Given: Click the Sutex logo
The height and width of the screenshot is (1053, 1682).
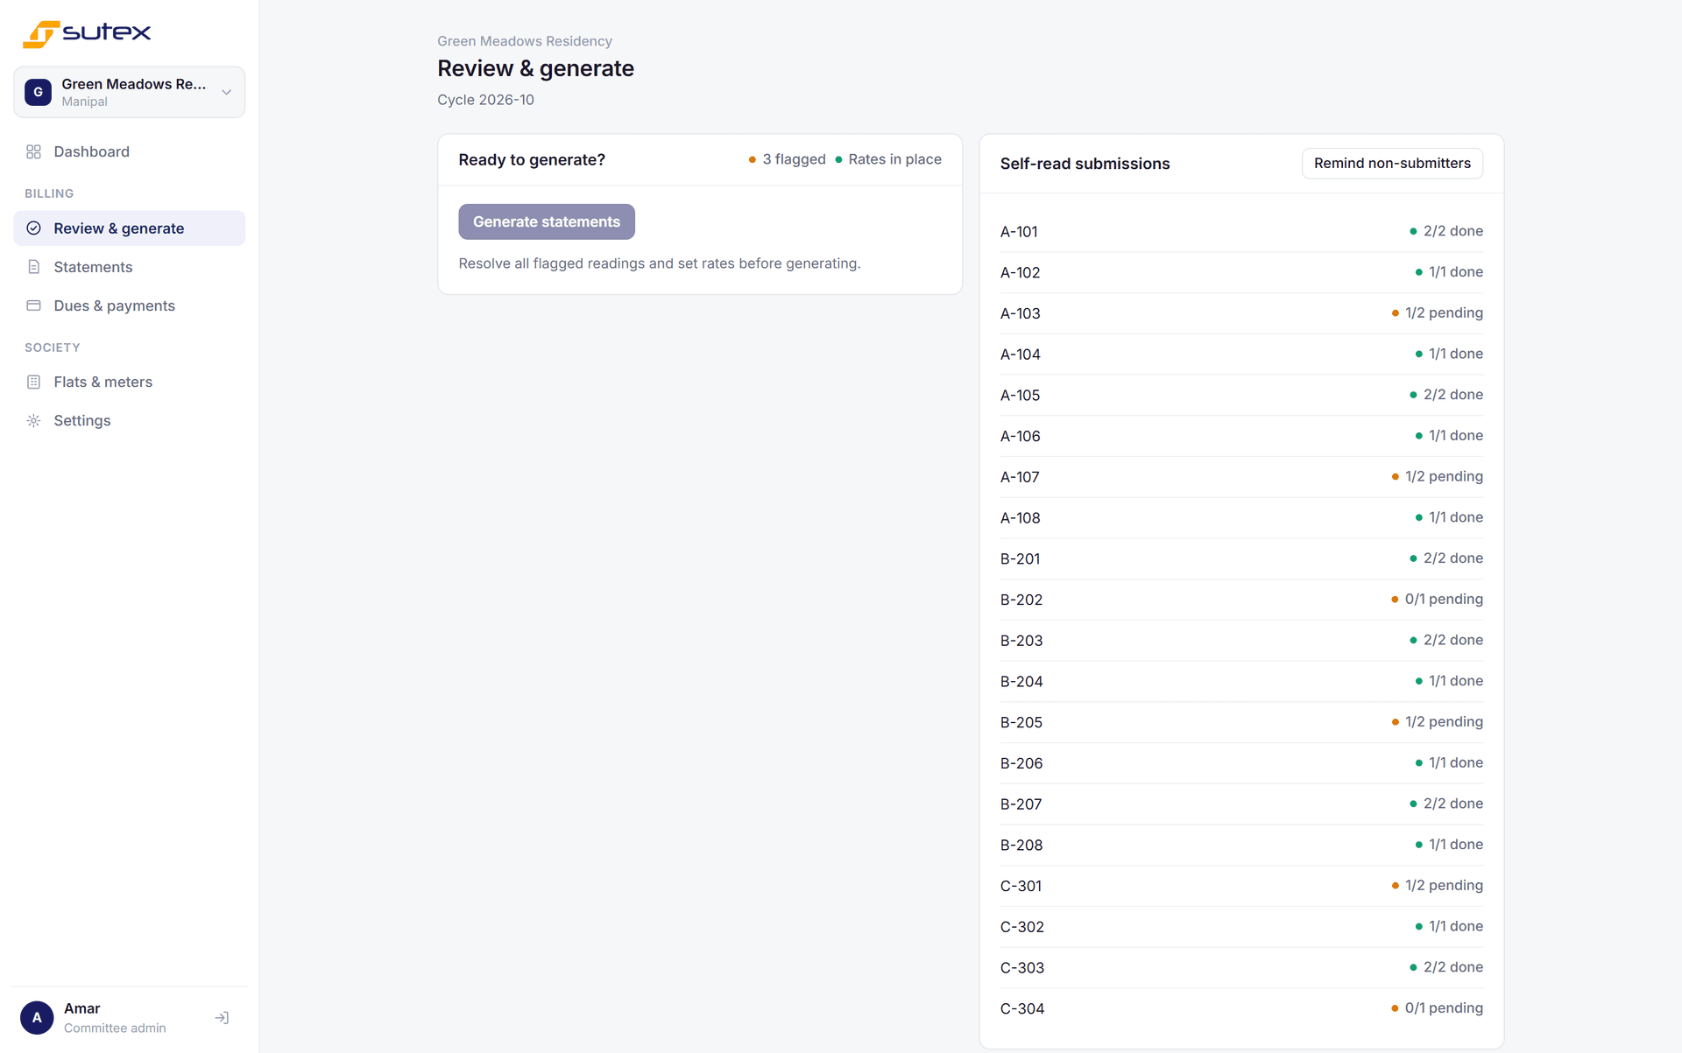Looking at the screenshot, I should (87, 33).
